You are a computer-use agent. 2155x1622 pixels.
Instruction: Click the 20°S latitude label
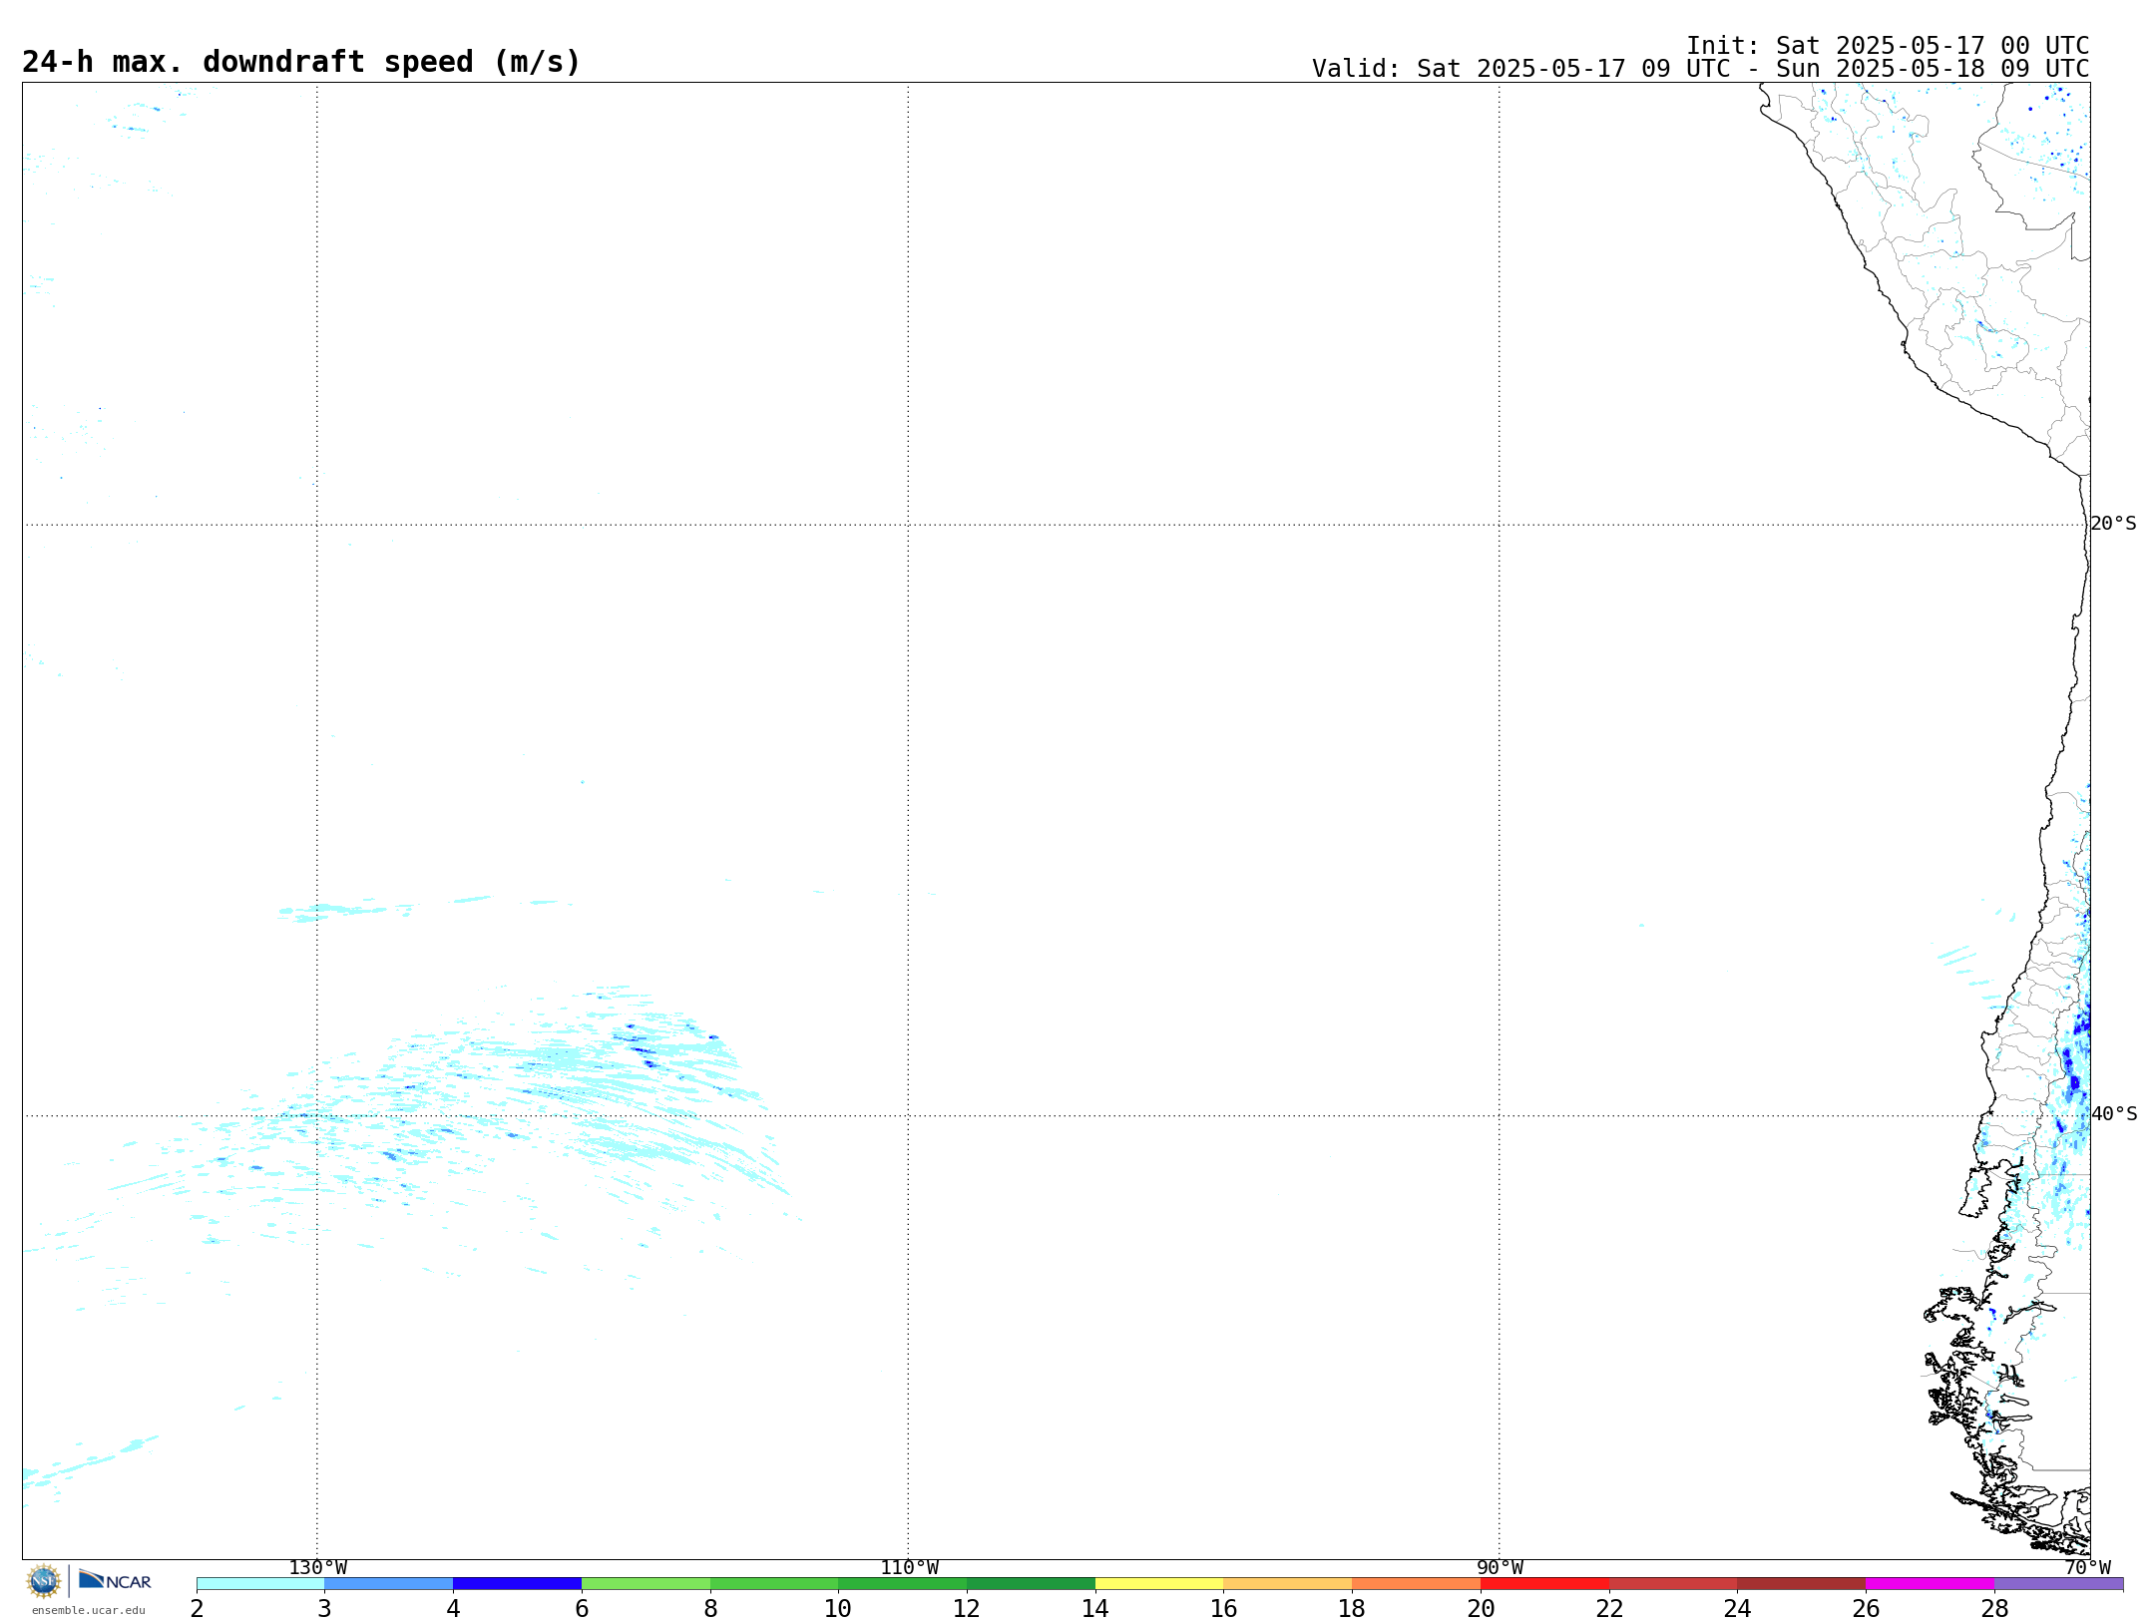(x=2113, y=524)
